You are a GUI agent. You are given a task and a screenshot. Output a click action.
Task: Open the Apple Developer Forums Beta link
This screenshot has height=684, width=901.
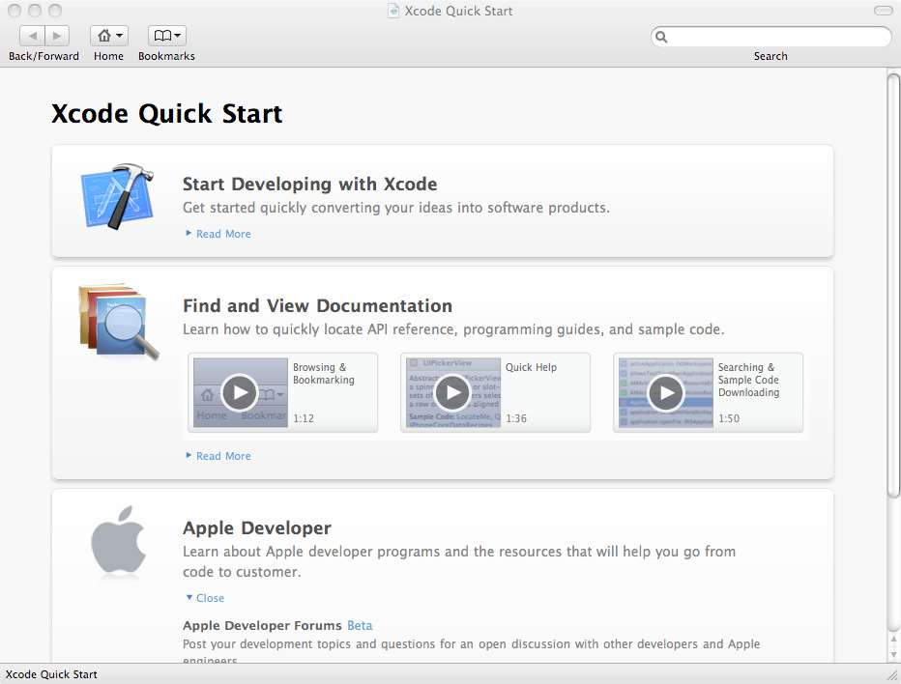[x=360, y=625]
